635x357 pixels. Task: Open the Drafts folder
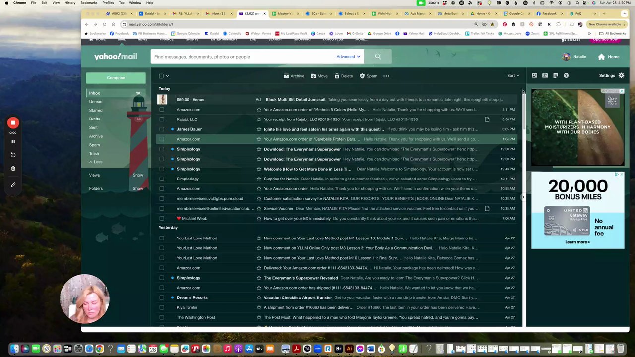click(x=95, y=119)
